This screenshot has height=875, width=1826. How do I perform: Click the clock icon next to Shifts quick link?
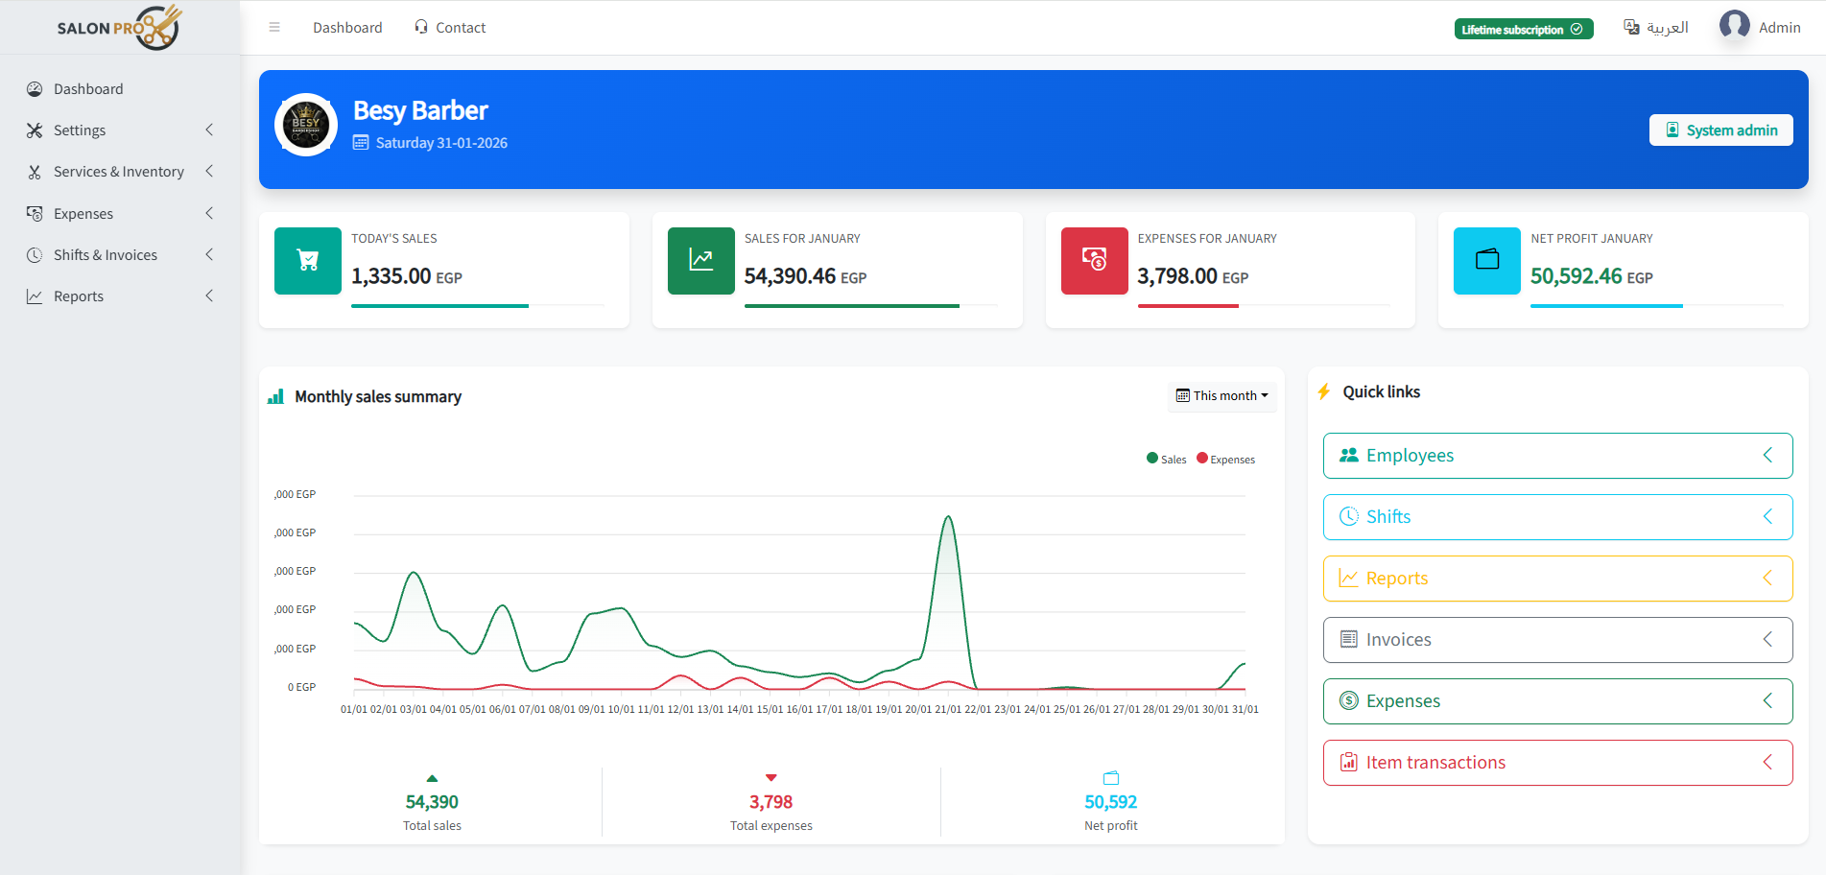[x=1349, y=516]
